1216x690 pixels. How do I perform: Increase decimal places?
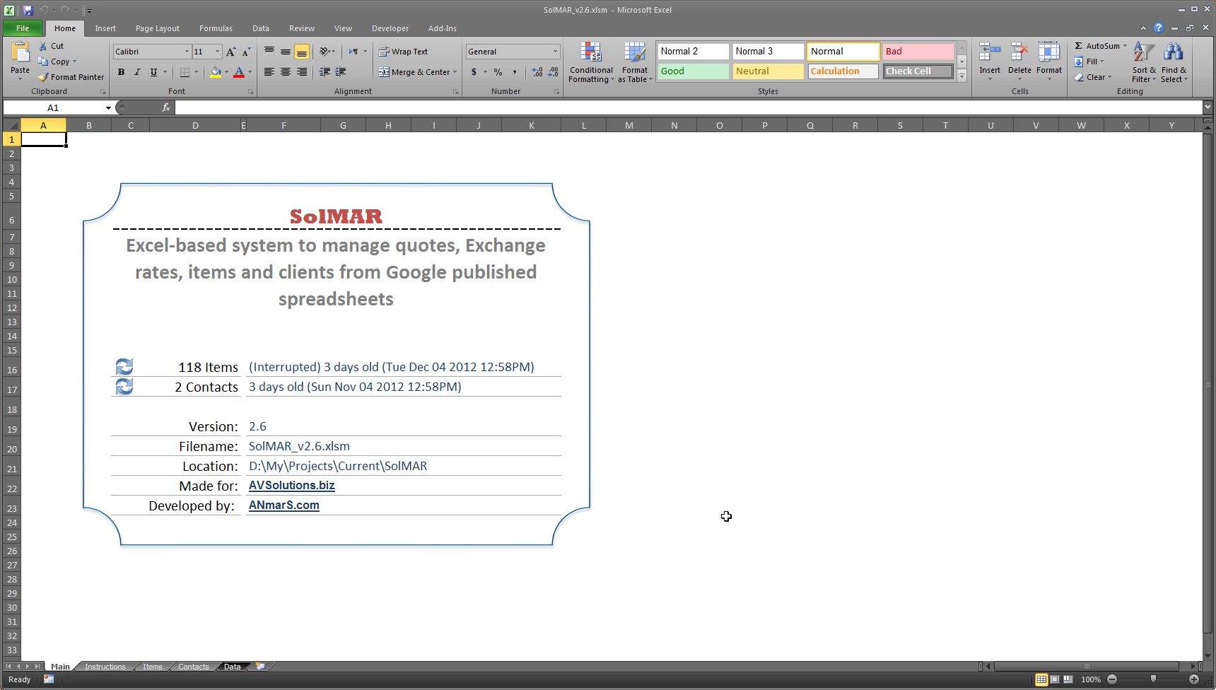[x=537, y=72]
